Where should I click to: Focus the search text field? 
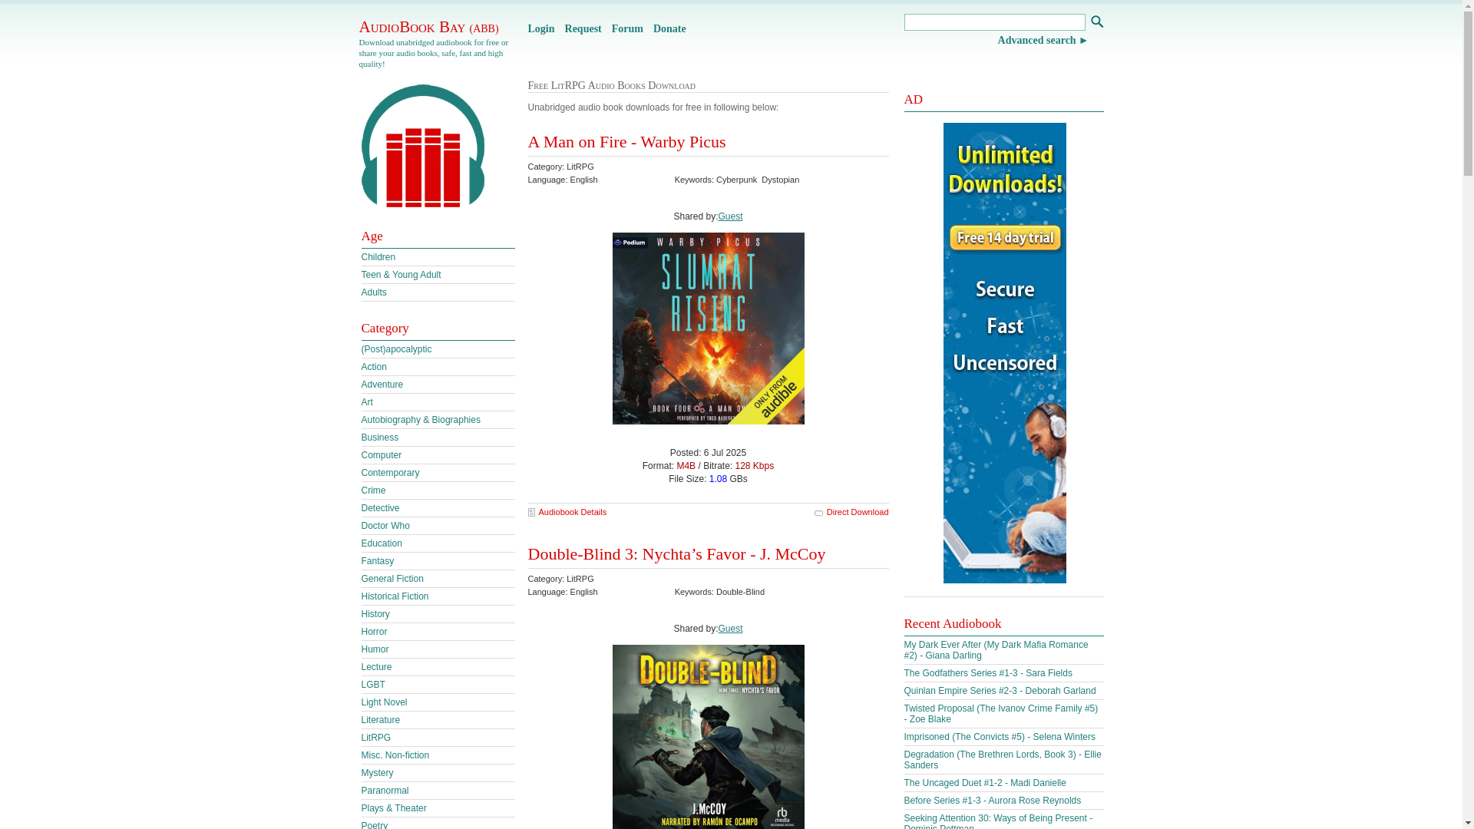(x=994, y=22)
